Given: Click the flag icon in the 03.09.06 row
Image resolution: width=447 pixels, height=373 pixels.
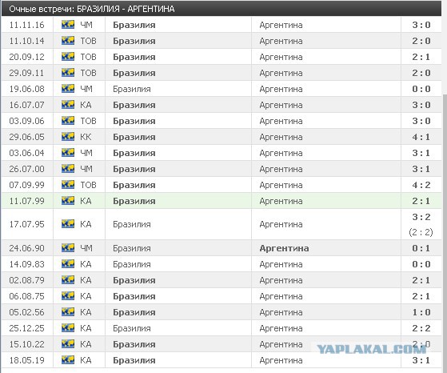Looking at the screenshot, I should [68, 120].
